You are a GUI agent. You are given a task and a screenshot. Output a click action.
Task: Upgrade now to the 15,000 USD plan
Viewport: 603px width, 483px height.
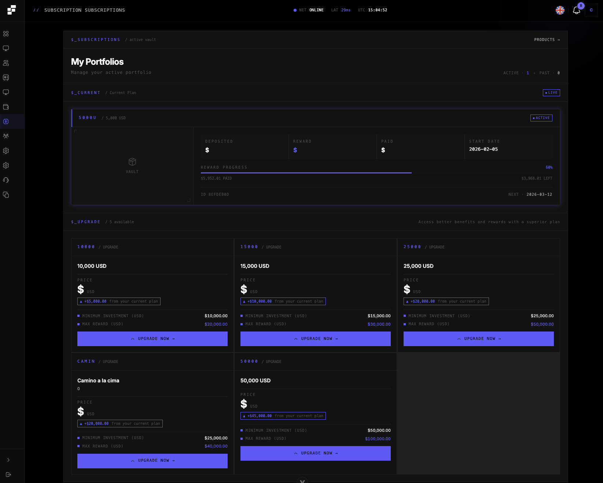[x=315, y=338]
